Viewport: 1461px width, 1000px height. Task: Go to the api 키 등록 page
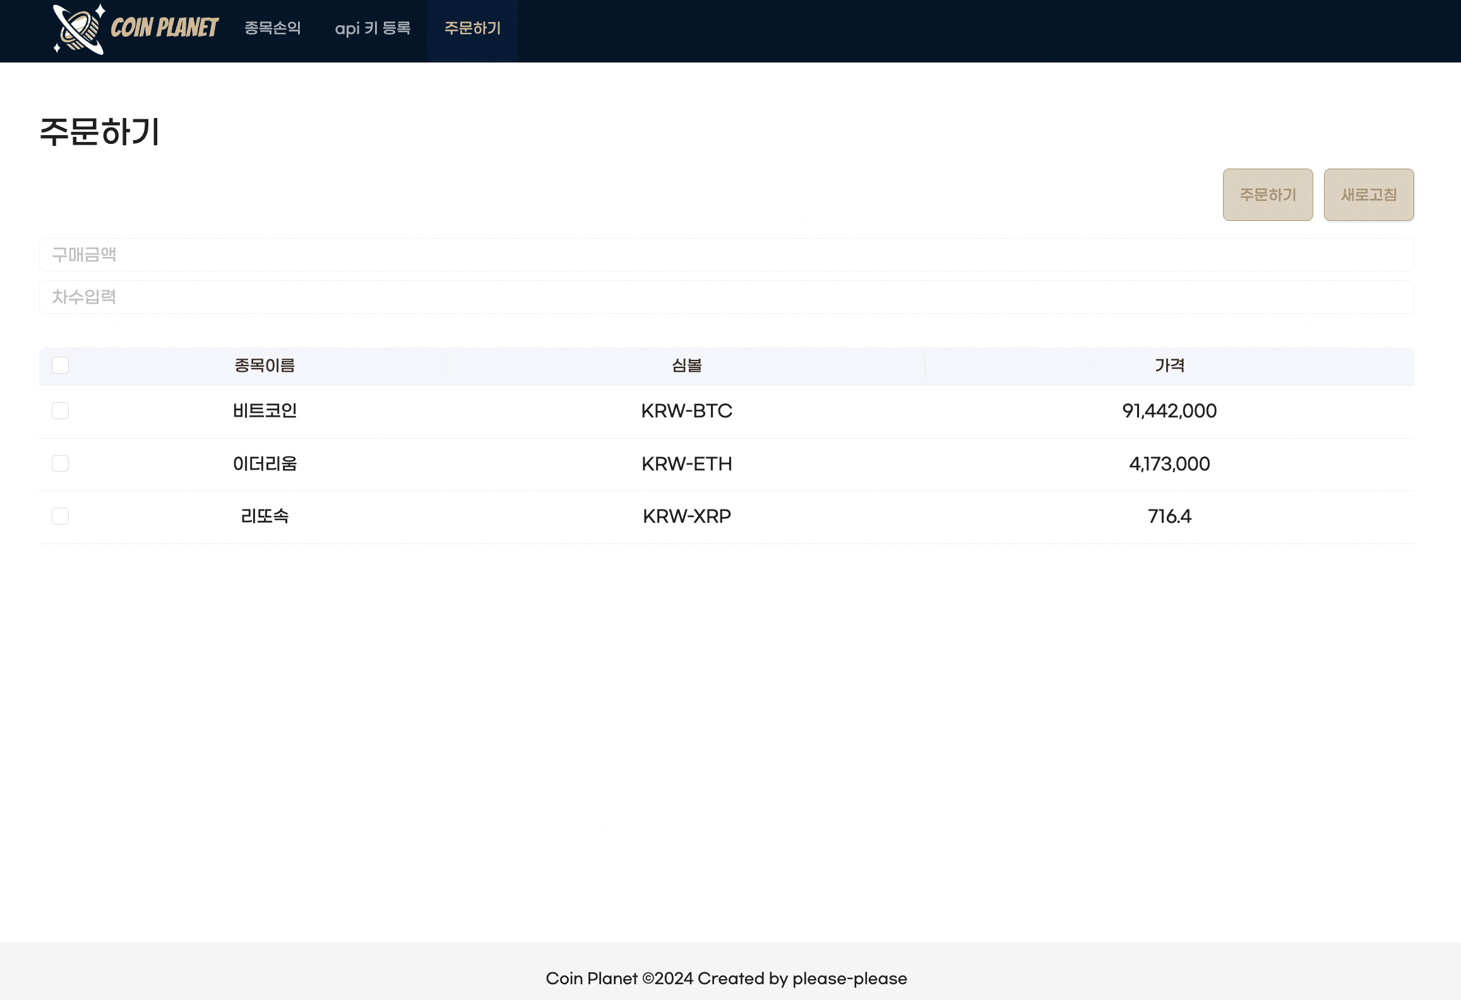point(373,28)
